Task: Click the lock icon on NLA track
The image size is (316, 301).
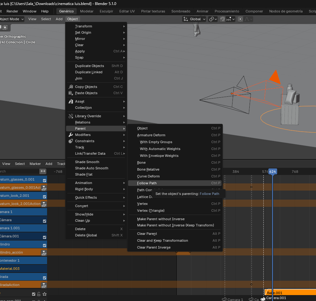Action: [39, 294]
